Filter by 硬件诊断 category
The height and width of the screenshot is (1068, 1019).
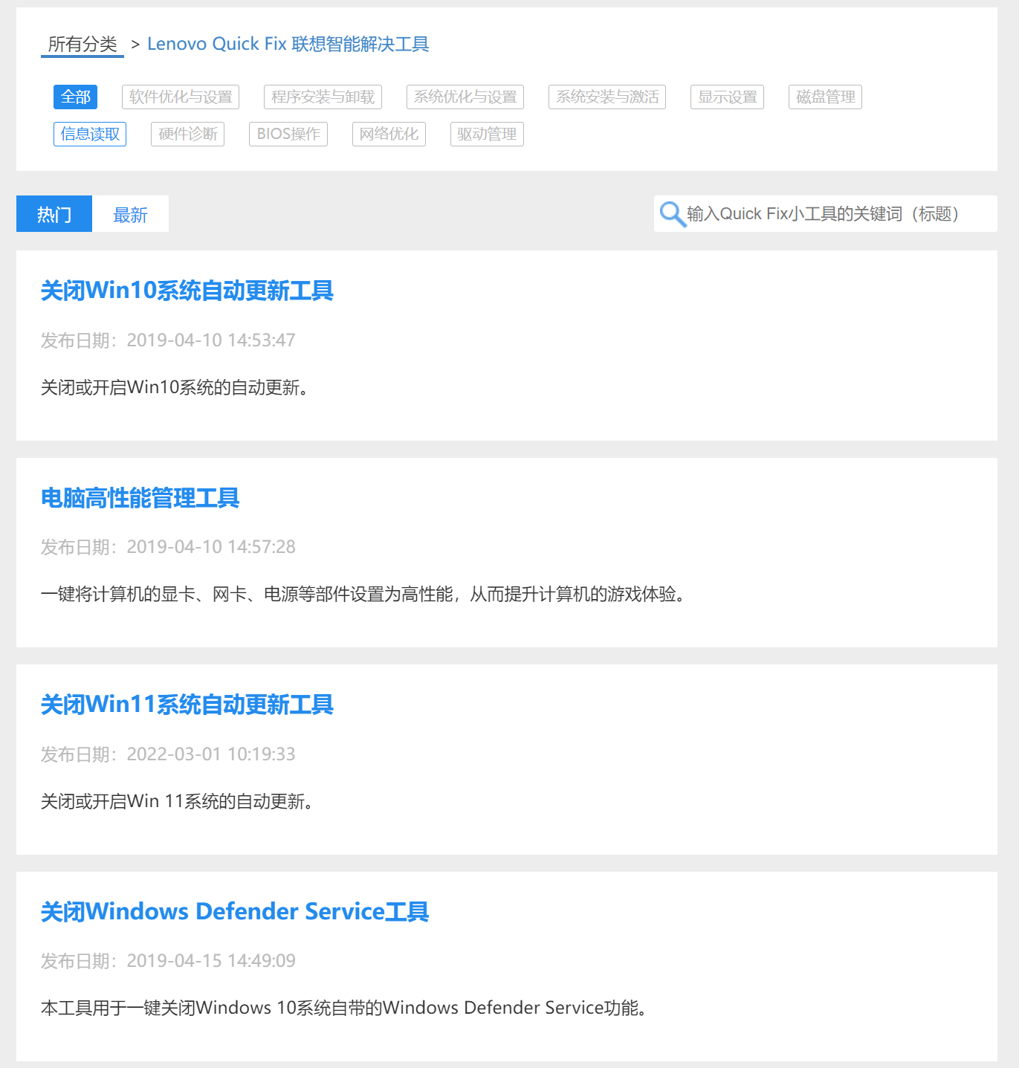pyautogui.click(x=187, y=134)
